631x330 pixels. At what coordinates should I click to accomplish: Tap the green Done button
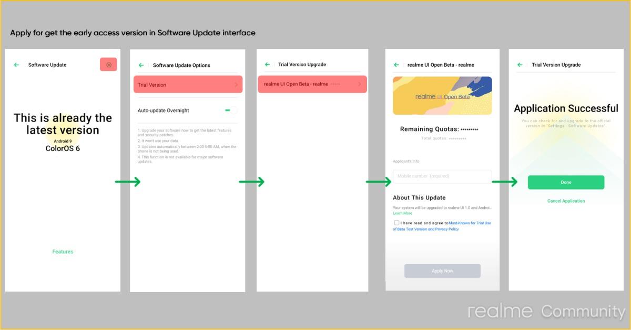(566, 182)
